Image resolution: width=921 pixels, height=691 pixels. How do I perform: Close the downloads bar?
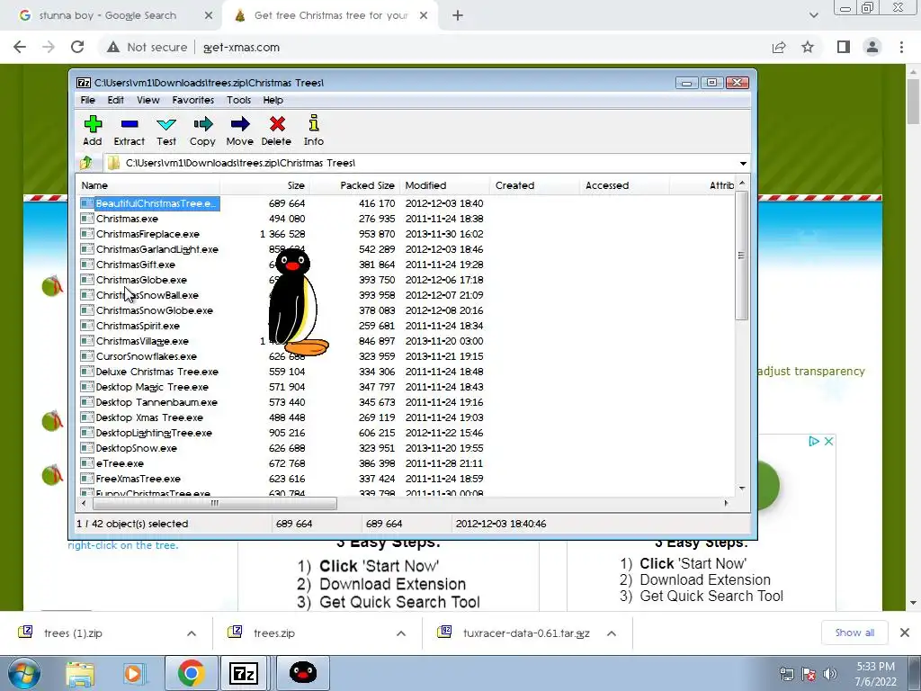click(905, 633)
